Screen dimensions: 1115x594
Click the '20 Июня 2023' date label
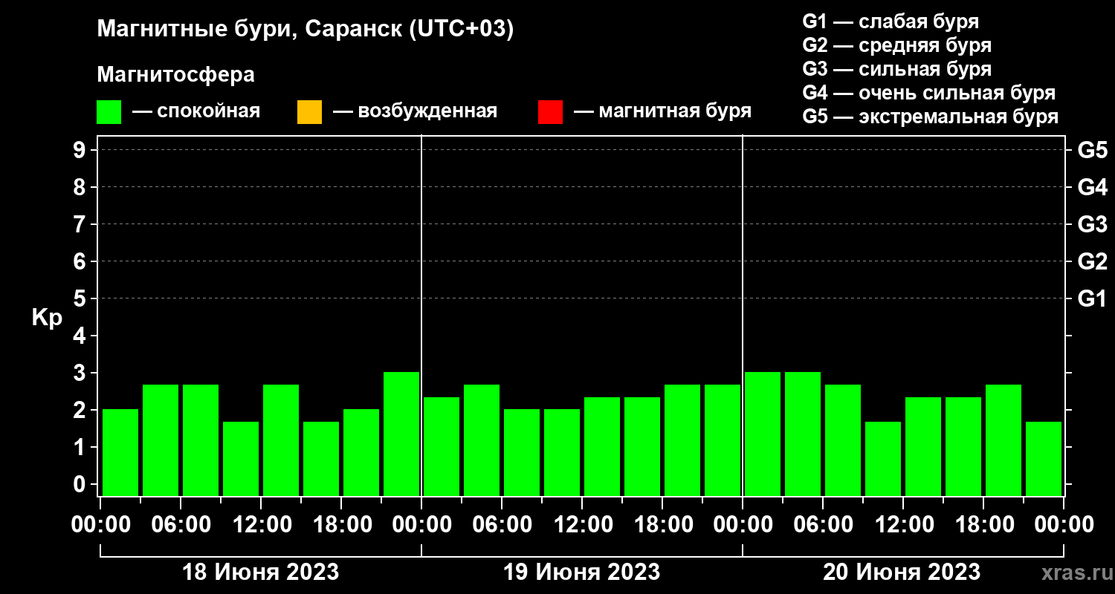coord(902,572)
